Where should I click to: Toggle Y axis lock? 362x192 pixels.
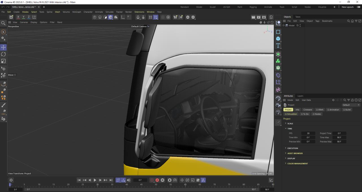point(23,17)
